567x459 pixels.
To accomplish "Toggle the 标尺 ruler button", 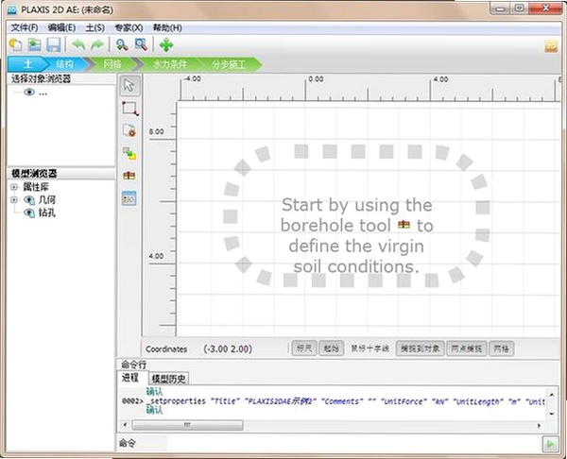I will pyautogui.click(x=303, y=348).
